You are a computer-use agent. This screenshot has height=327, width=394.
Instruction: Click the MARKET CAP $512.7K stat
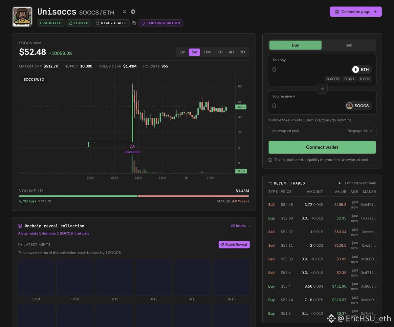point(39,66)
